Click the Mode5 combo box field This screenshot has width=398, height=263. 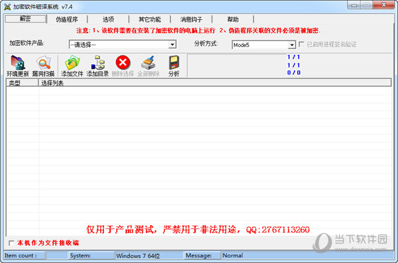point(264,45)
